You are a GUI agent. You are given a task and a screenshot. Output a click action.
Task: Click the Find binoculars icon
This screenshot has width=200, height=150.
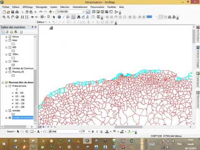click(79, 17)
